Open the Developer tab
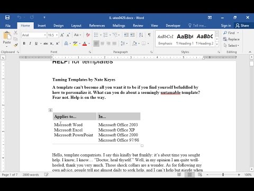 (x=173, y=25)
